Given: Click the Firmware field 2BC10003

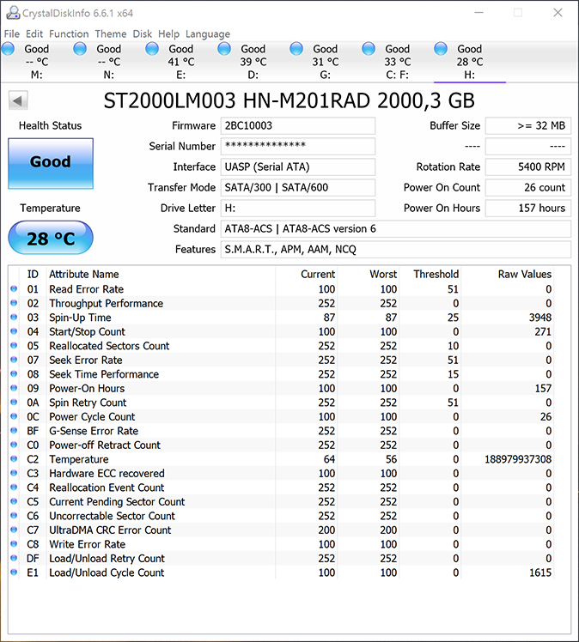Looking at the screenshot, I should [x=298, y=125].
